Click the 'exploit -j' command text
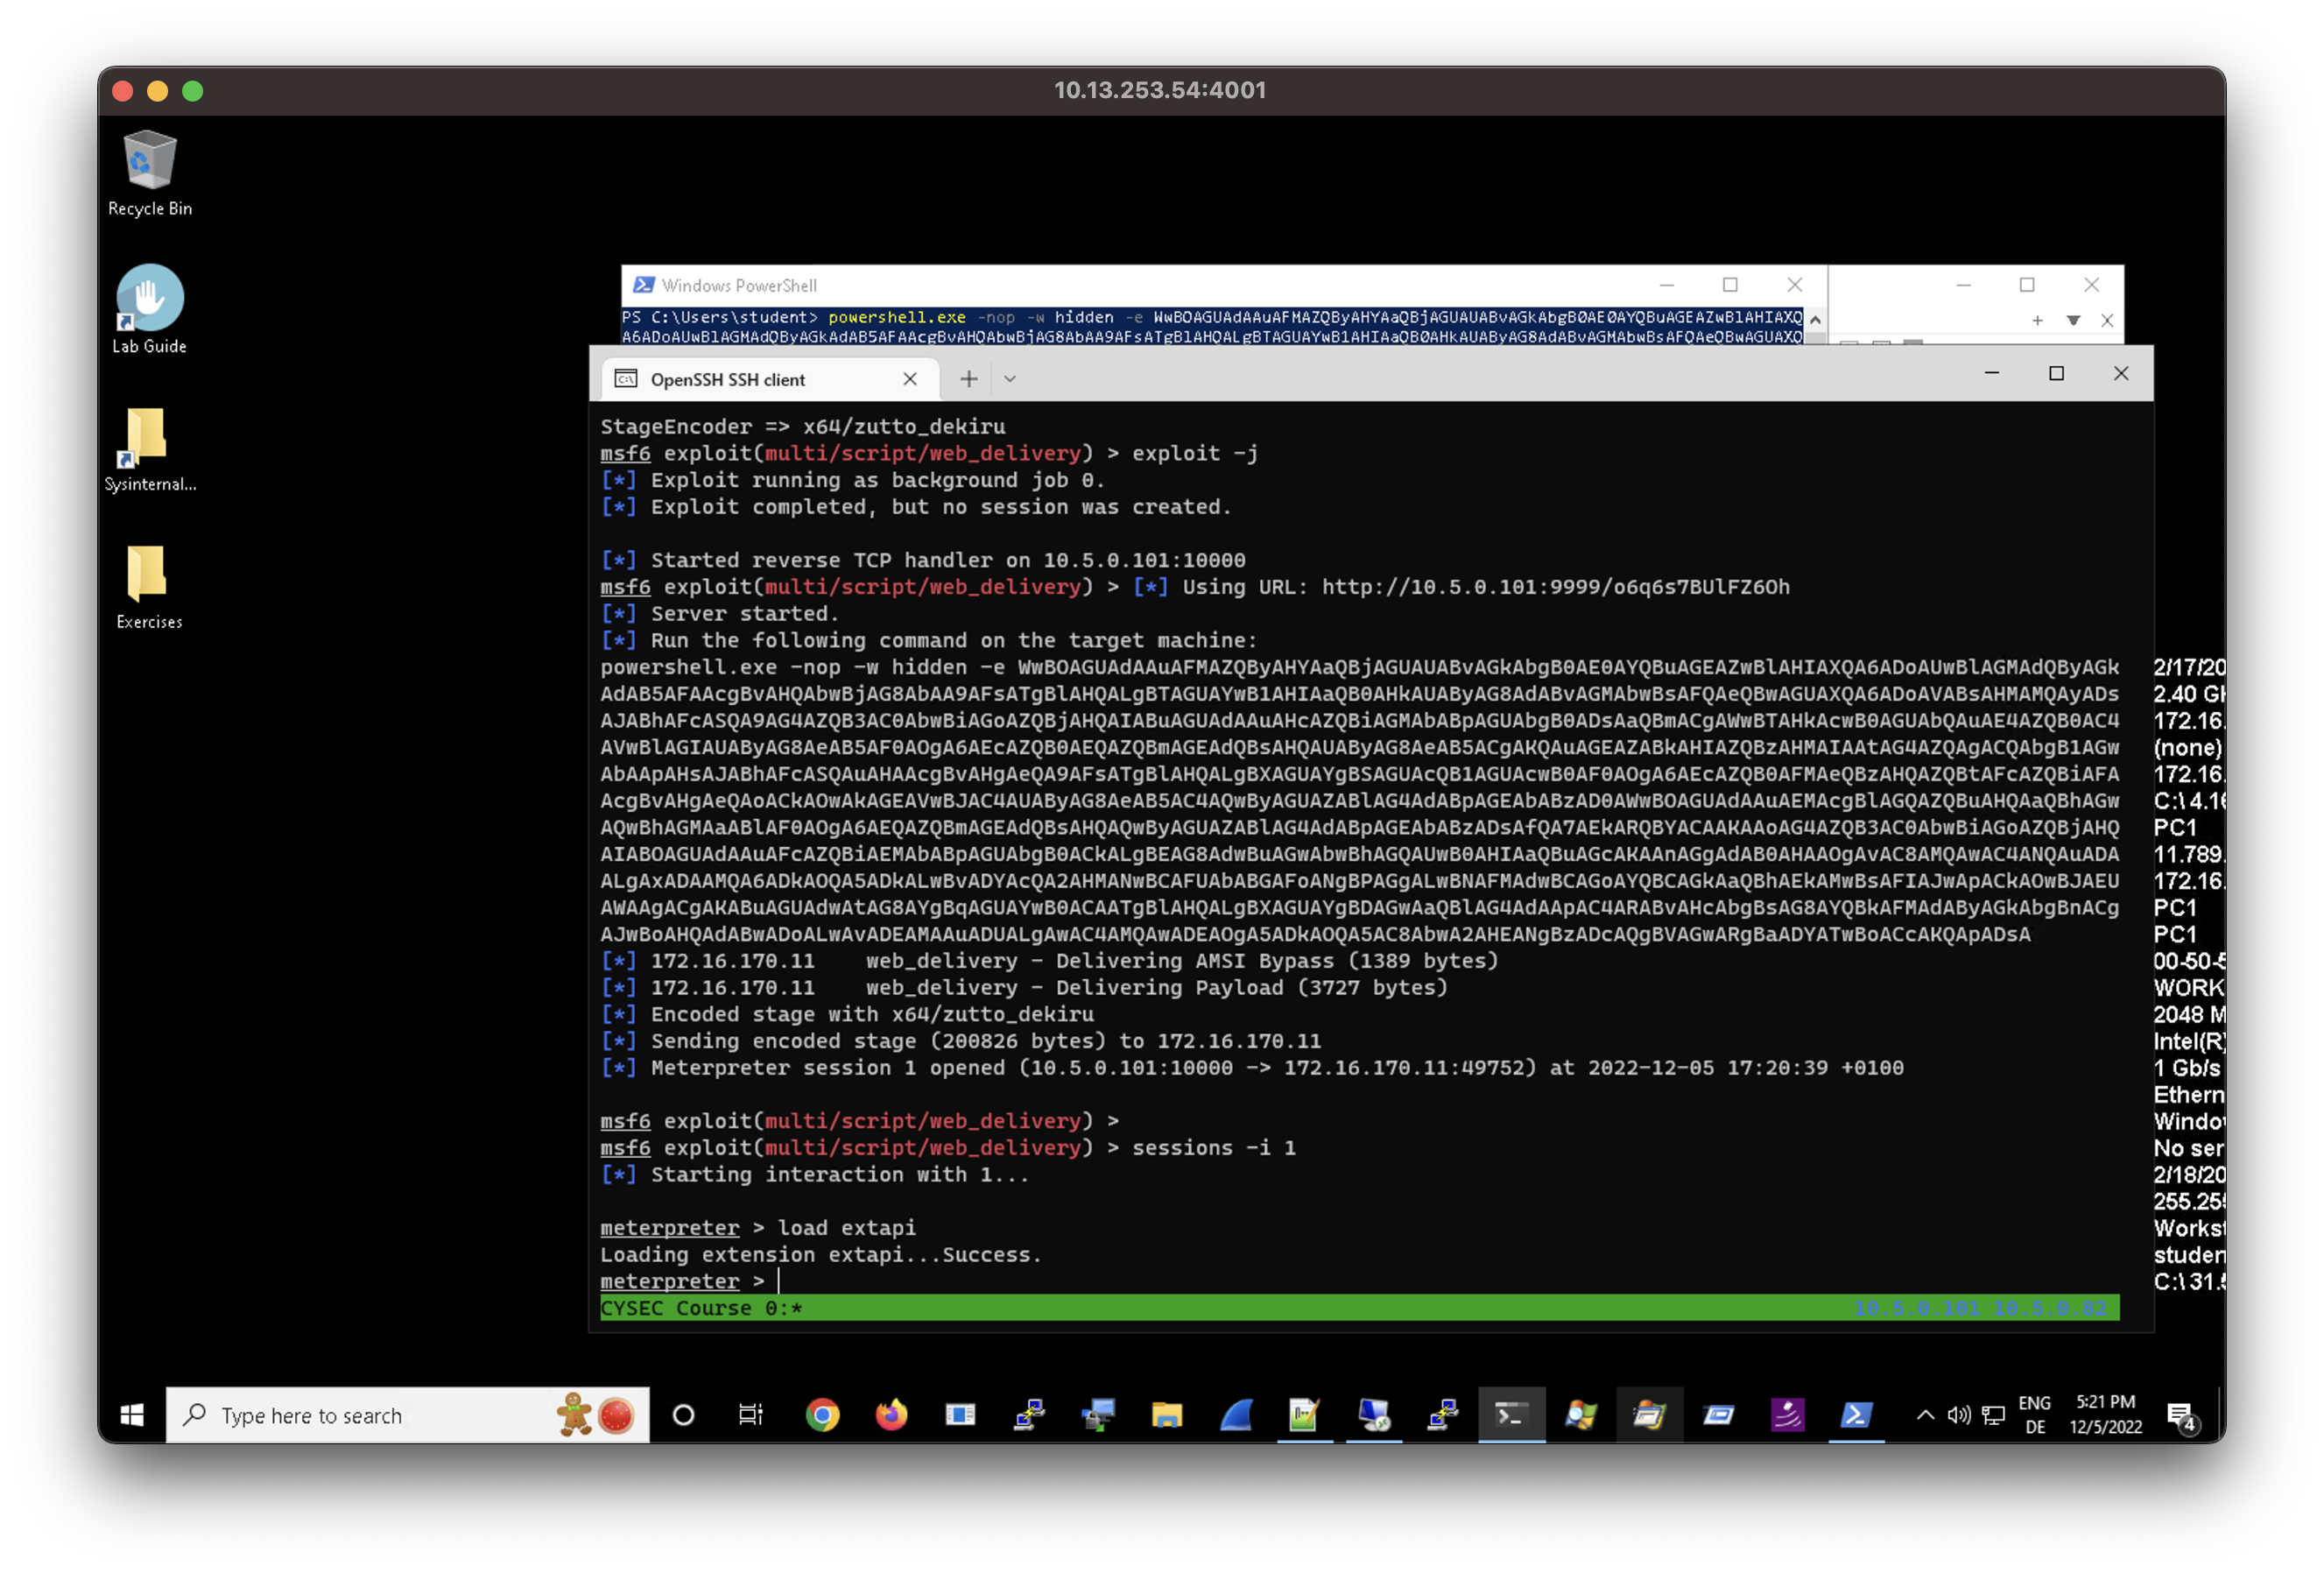Screen dimensions: 2324x1573 [x=1194, y=454]
